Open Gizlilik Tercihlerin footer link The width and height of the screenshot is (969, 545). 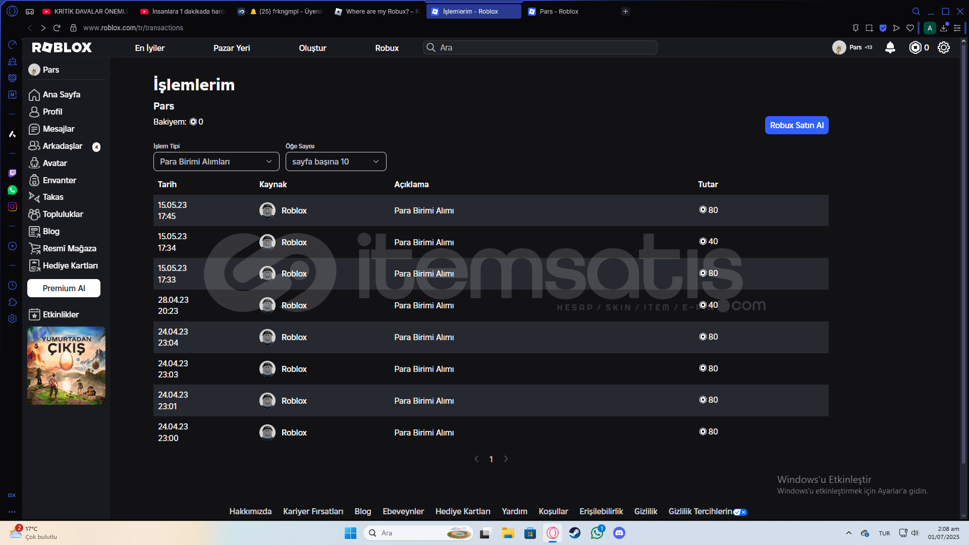[x=708, y=511]
